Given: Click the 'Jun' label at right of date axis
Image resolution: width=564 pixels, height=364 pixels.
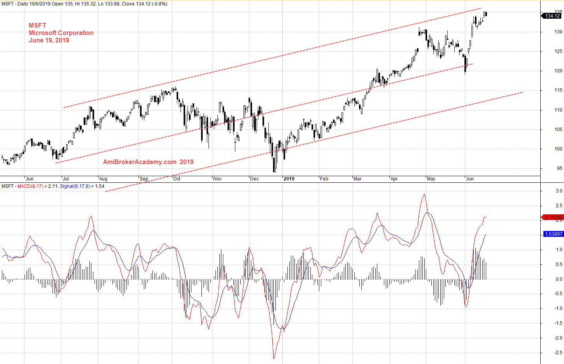Looking at the screenshot, I should point(470,179).
